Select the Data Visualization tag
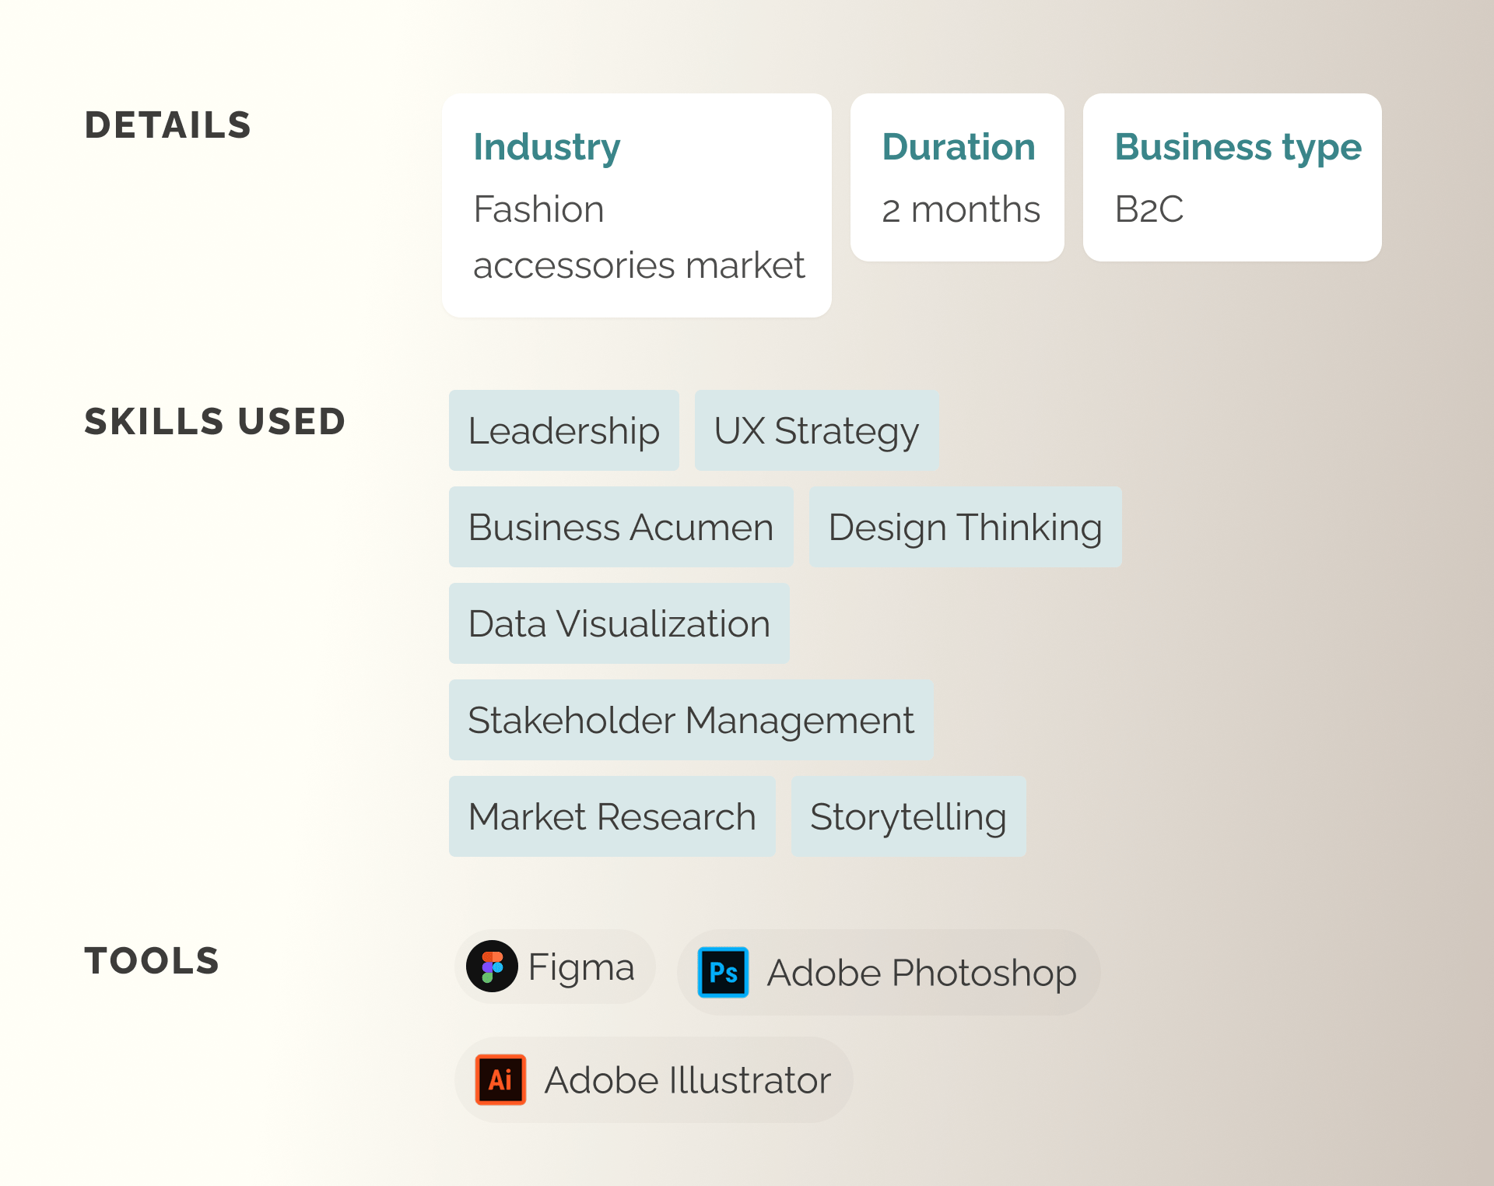 pyautogui.click(x=619, y=623)
